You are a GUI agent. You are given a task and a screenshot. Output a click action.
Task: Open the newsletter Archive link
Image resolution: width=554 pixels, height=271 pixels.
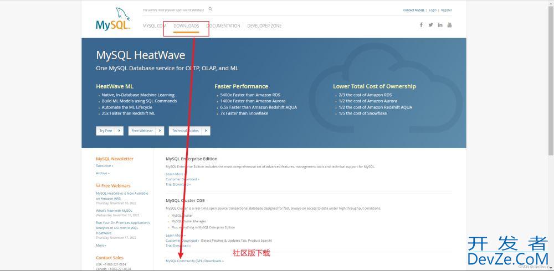tap(102, 173)
